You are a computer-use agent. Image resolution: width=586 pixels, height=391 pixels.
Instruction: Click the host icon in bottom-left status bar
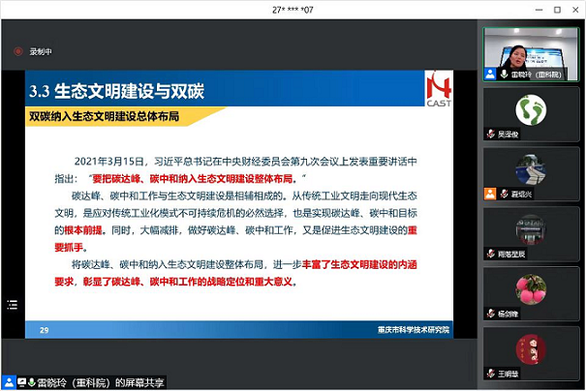(8, 382)
